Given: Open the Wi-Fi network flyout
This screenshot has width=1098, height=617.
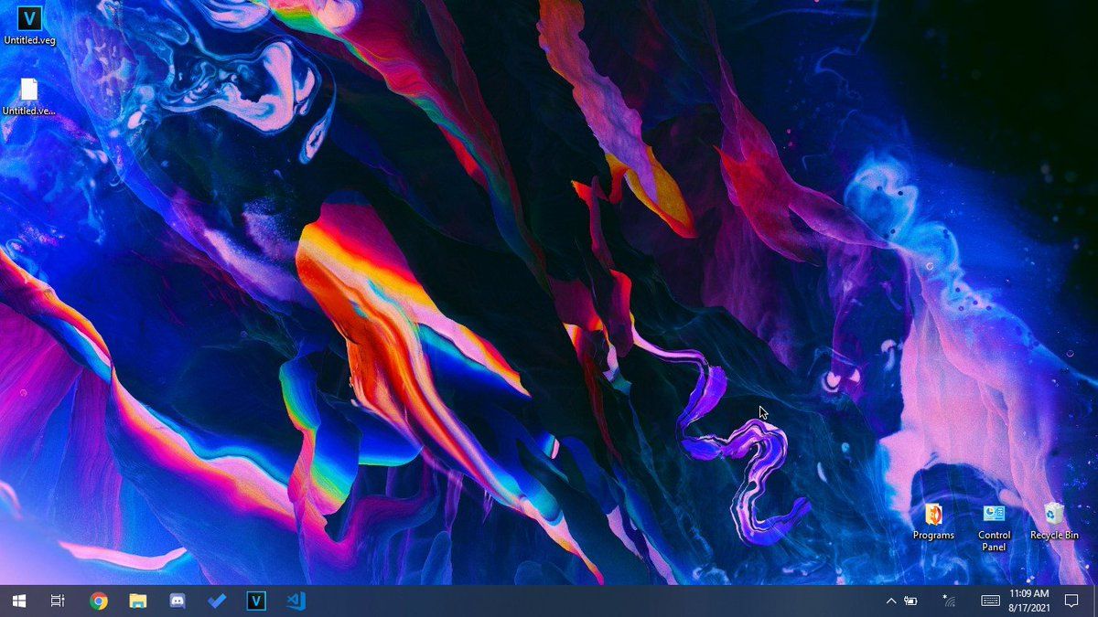Looking at the screenshot, I should [949, 601].
